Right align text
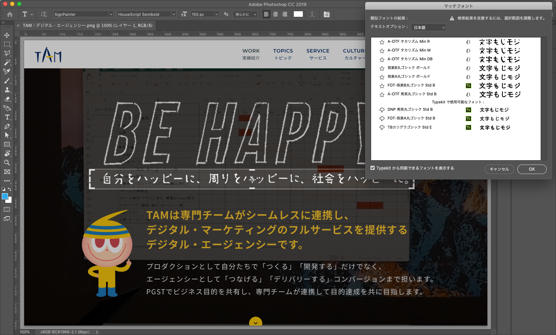The width and height of the screenshot is (556, 335). pyautogui.click(x=285, y=14)
